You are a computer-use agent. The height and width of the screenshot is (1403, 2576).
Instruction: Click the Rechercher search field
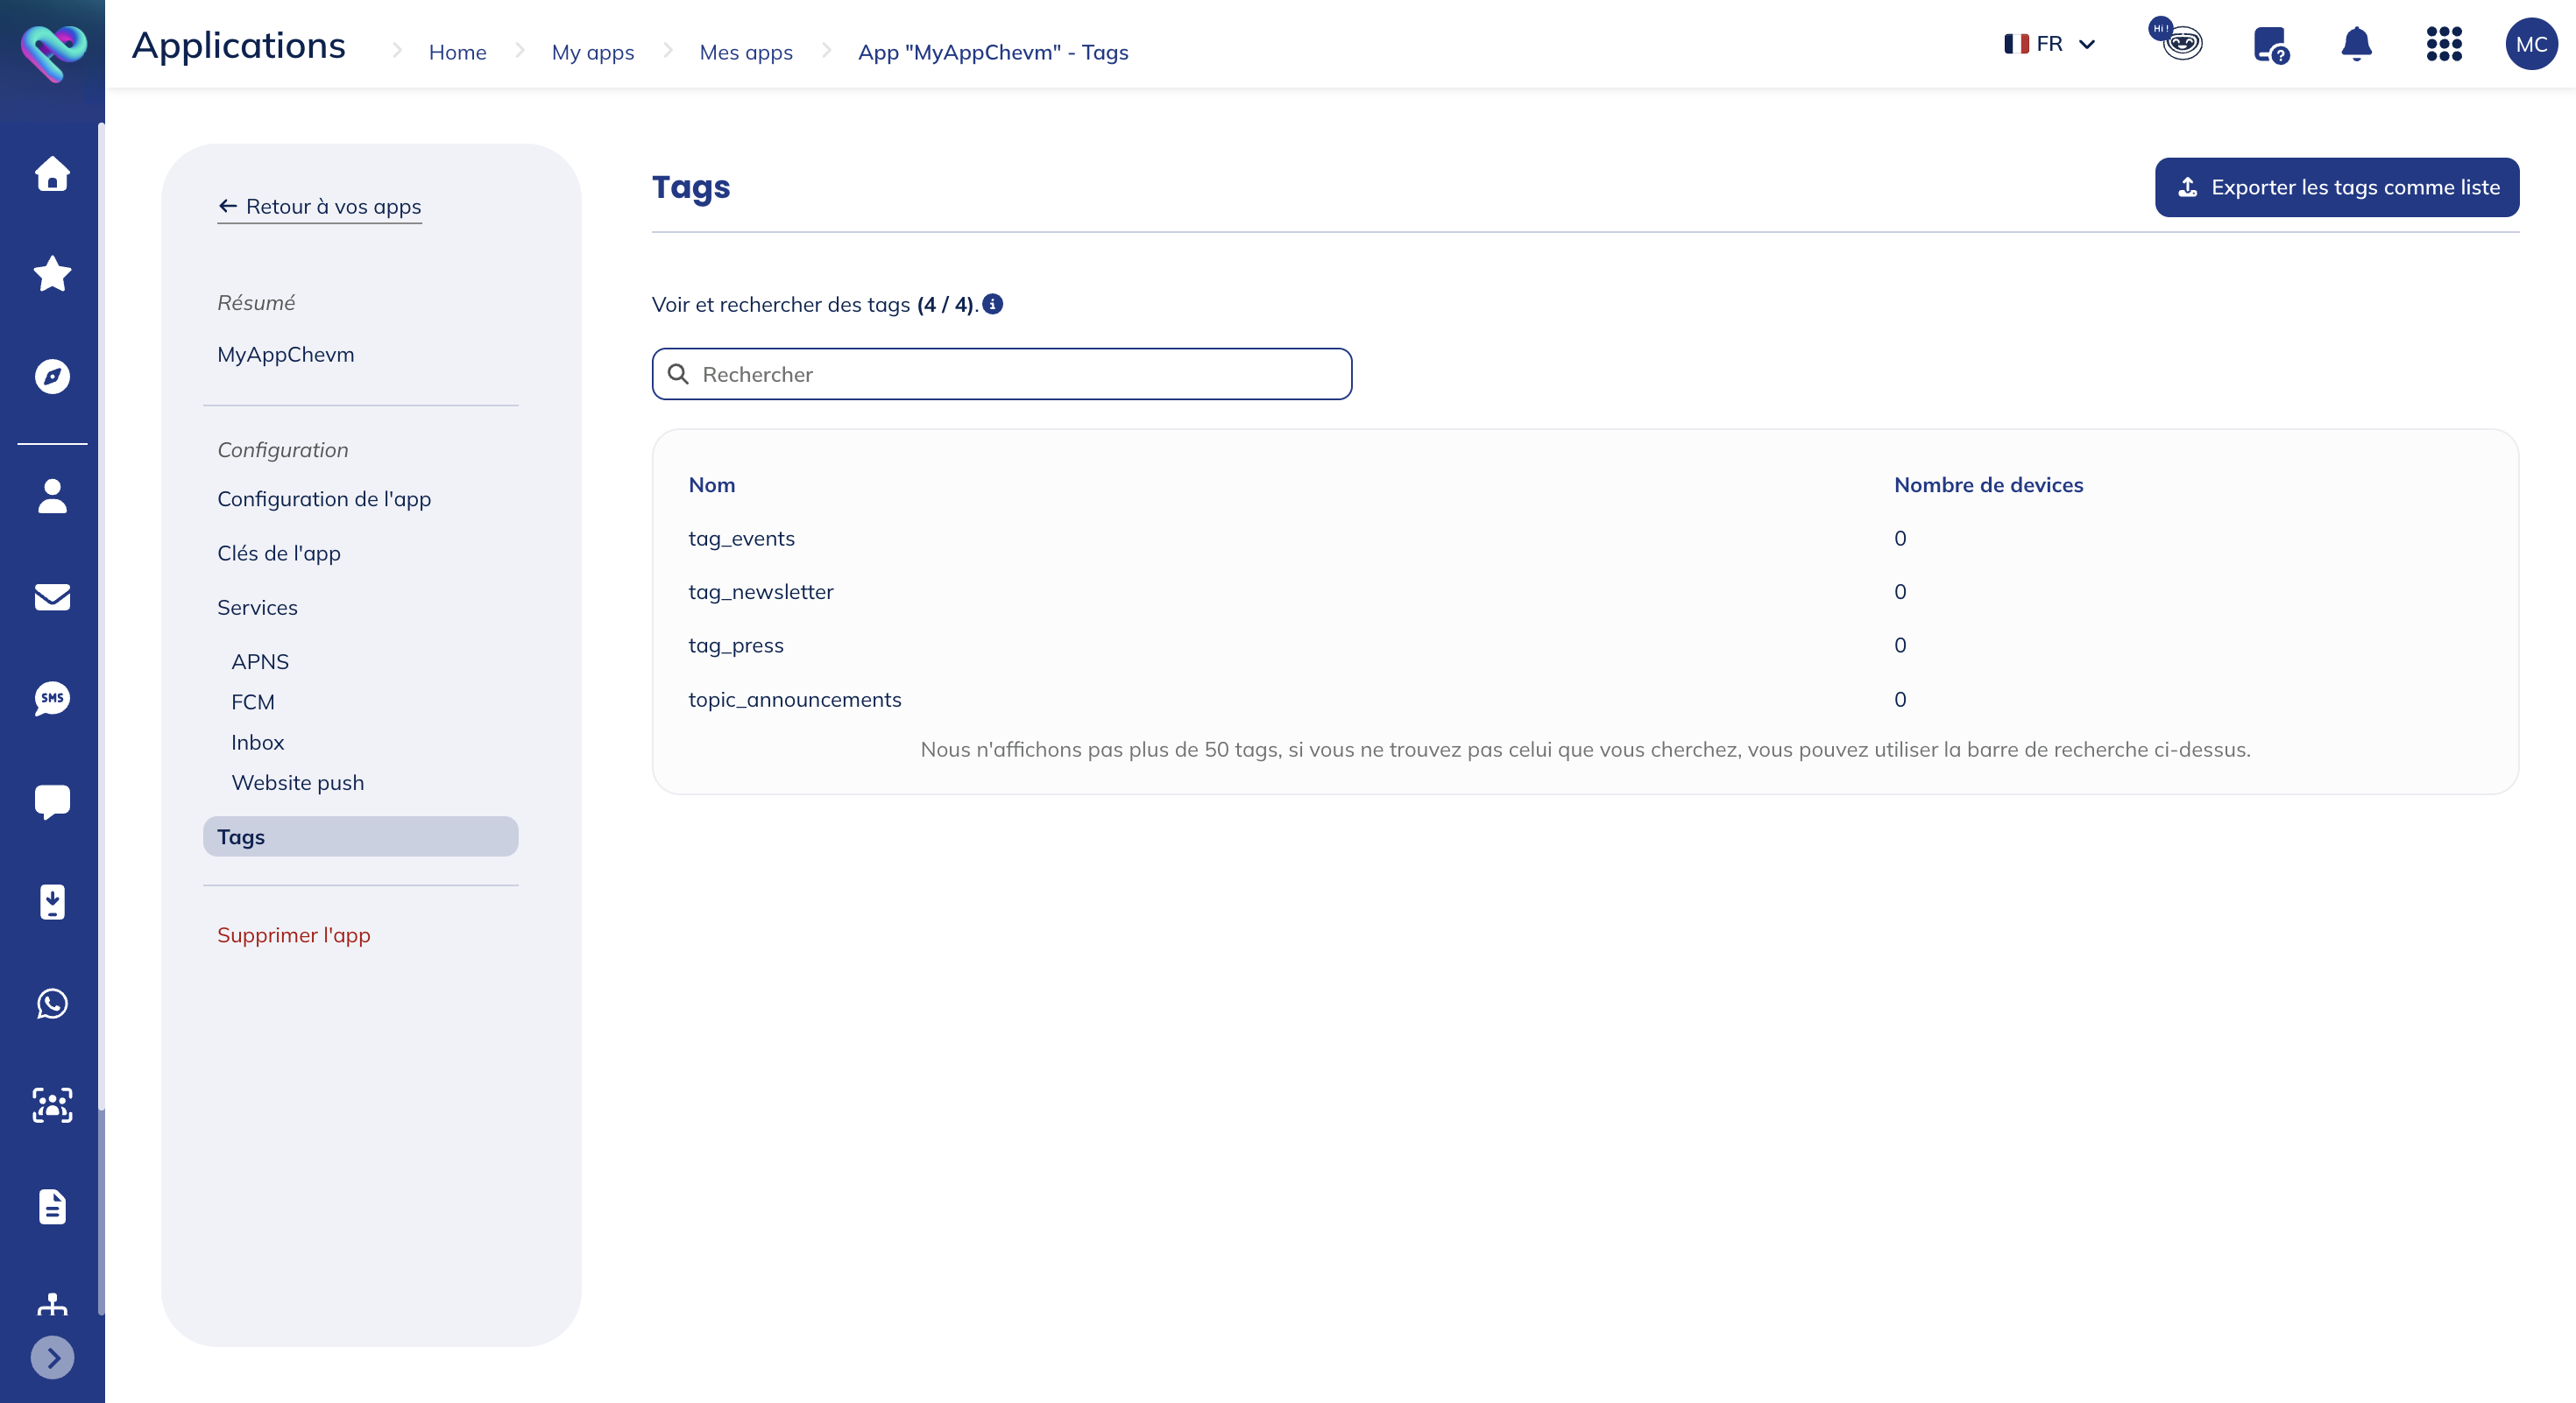click(1001, 374)
